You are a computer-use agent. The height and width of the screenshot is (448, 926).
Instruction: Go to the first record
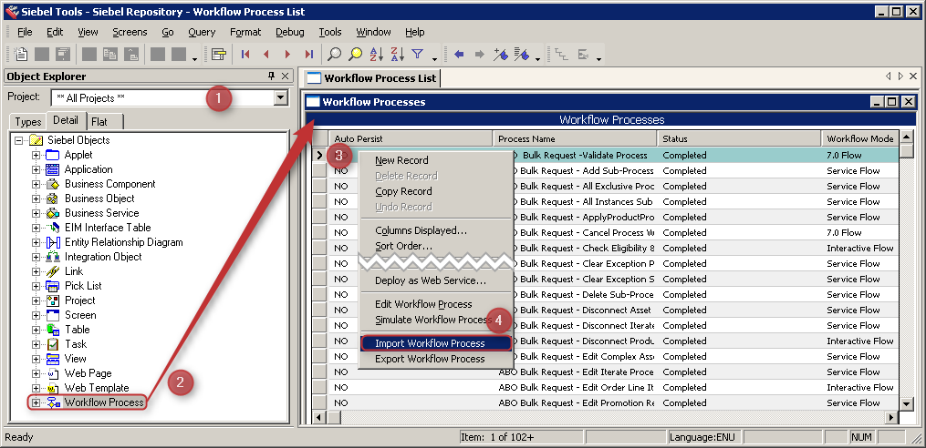click(x=245, y=55)
